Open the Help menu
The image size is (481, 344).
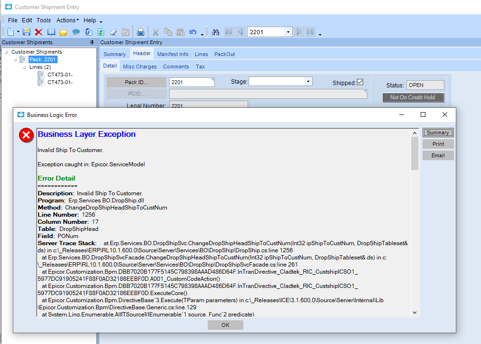pyautogui.click(x=89, y=20)
